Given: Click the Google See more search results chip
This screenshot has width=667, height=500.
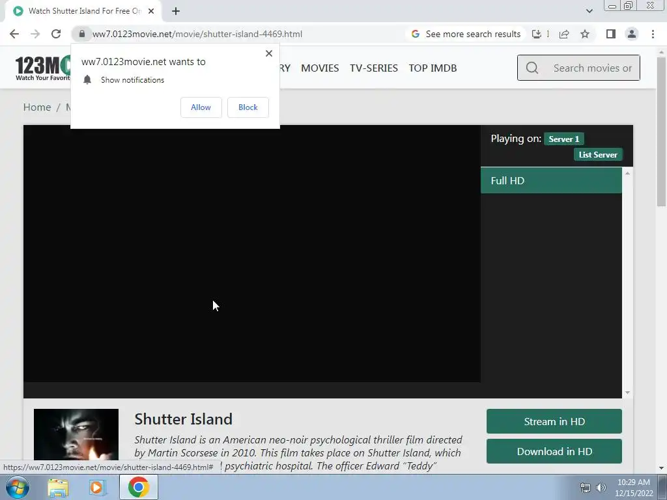Looking at the screenshot, I should [x=466, y=34].
